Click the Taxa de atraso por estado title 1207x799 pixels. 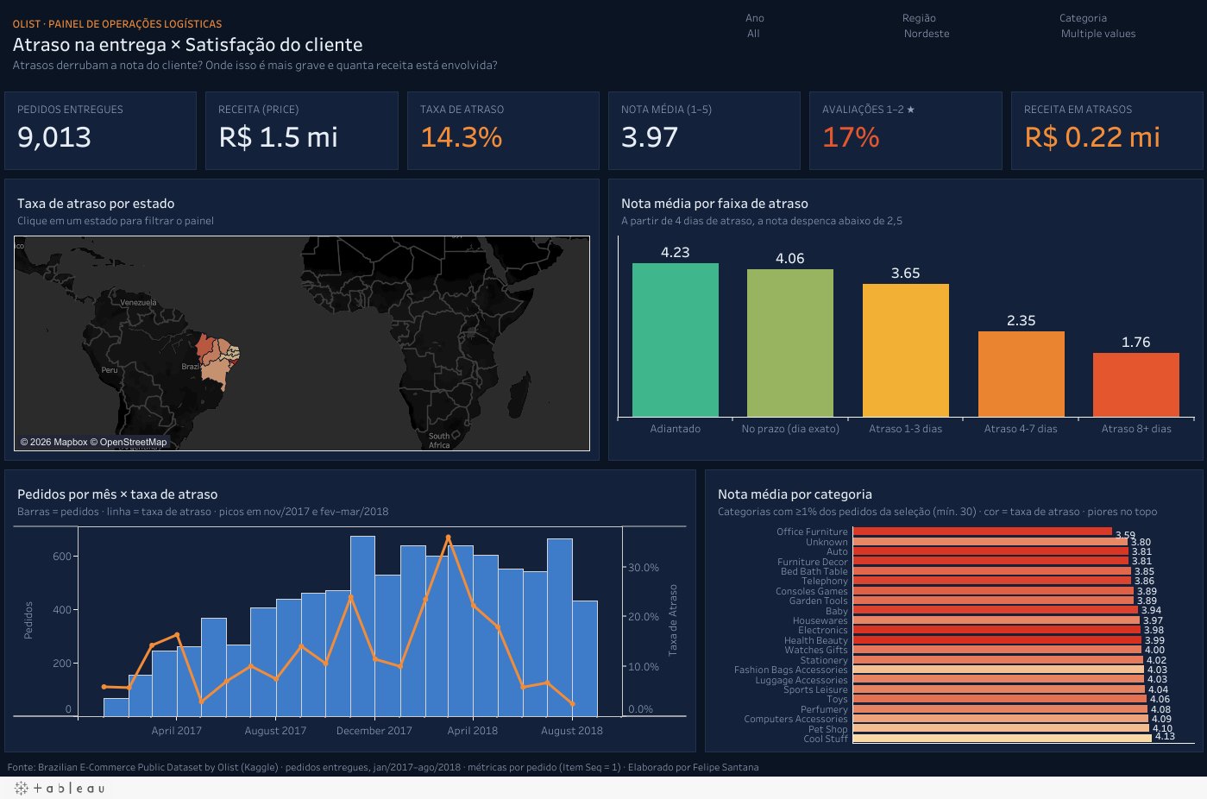pos(96,204)
